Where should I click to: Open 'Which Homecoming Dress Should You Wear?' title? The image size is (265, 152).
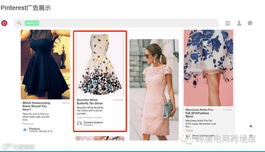(x=36, y=106)
